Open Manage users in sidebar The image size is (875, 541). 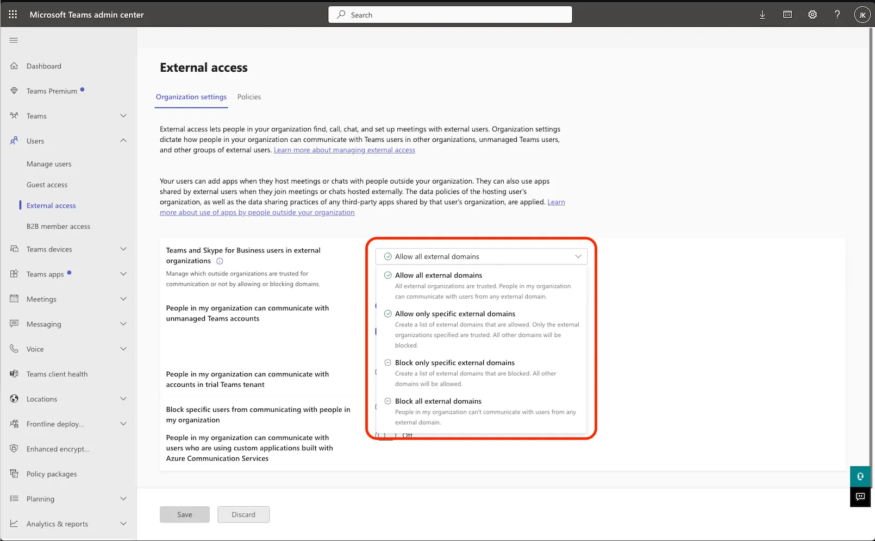(x=49, y=164)
